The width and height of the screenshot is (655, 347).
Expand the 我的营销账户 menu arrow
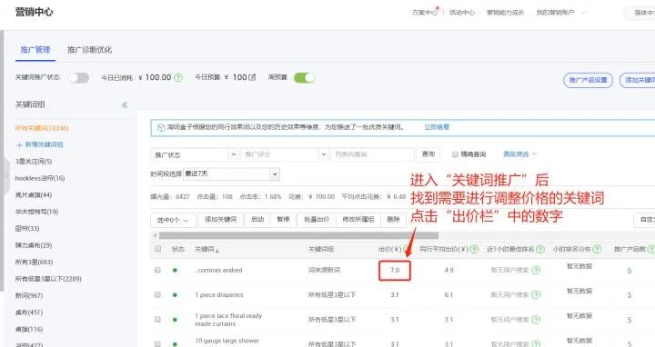(583, 13)
